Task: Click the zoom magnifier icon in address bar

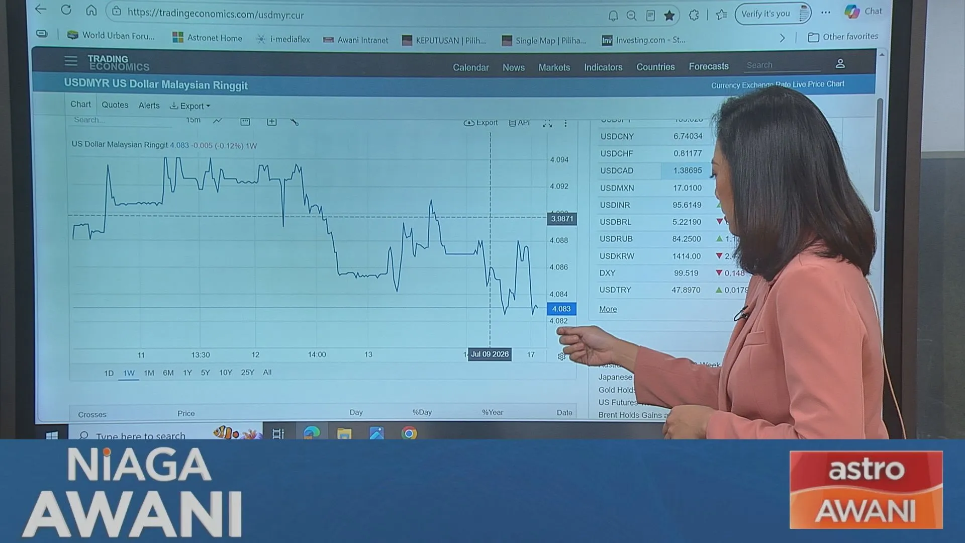Action: point(631,16)
